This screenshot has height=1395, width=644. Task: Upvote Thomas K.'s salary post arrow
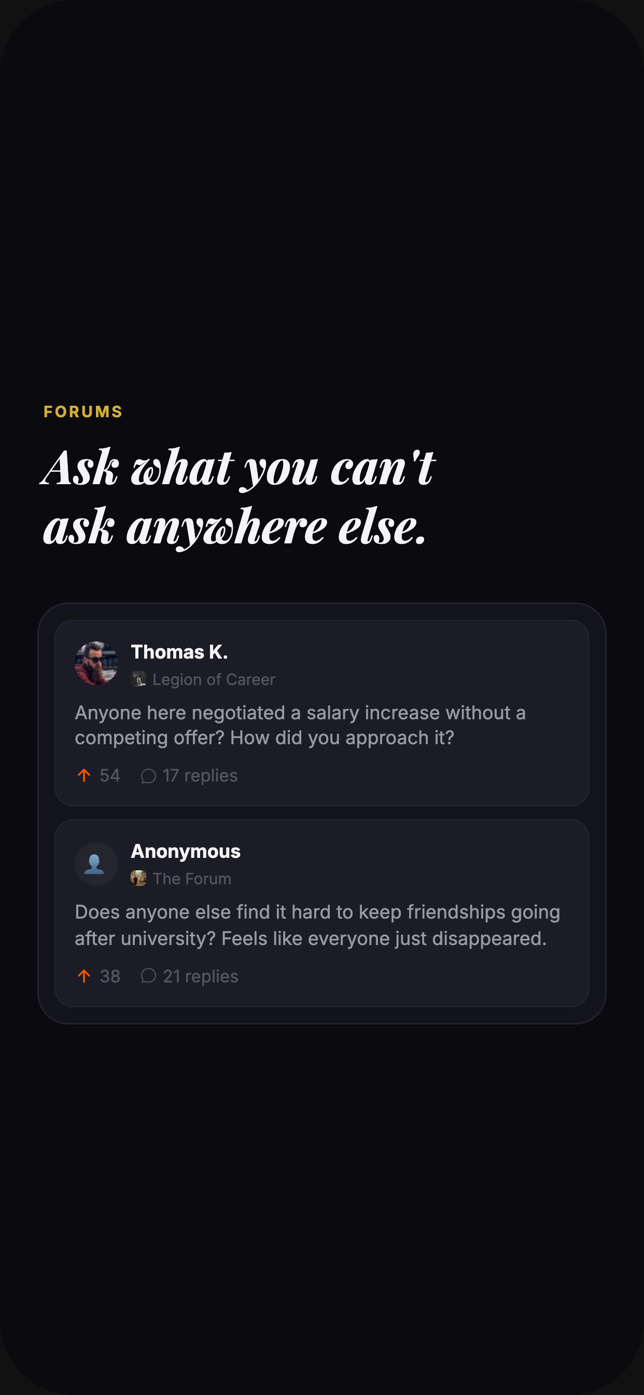pos(84,775)
